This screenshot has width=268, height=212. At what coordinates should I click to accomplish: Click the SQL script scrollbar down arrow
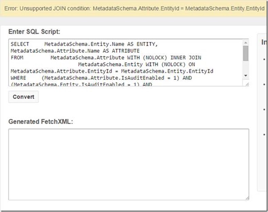pos(246,75)
